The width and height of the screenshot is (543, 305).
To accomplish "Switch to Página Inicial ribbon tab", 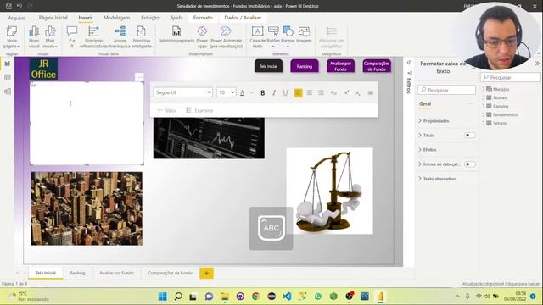I will [53, 18].
